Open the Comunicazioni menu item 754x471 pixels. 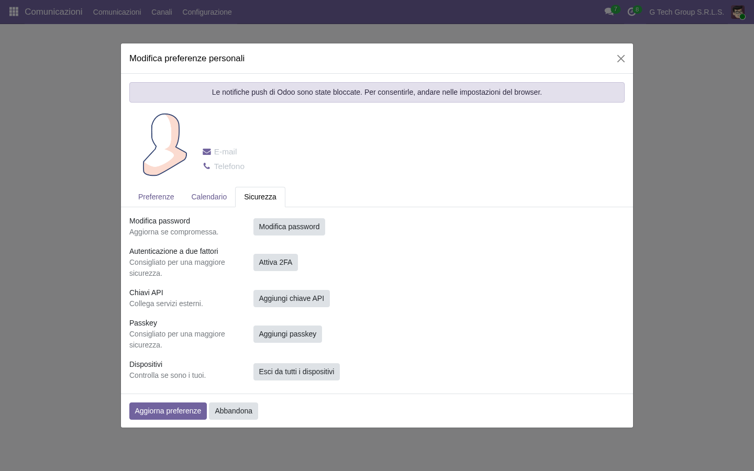point(117,12)
